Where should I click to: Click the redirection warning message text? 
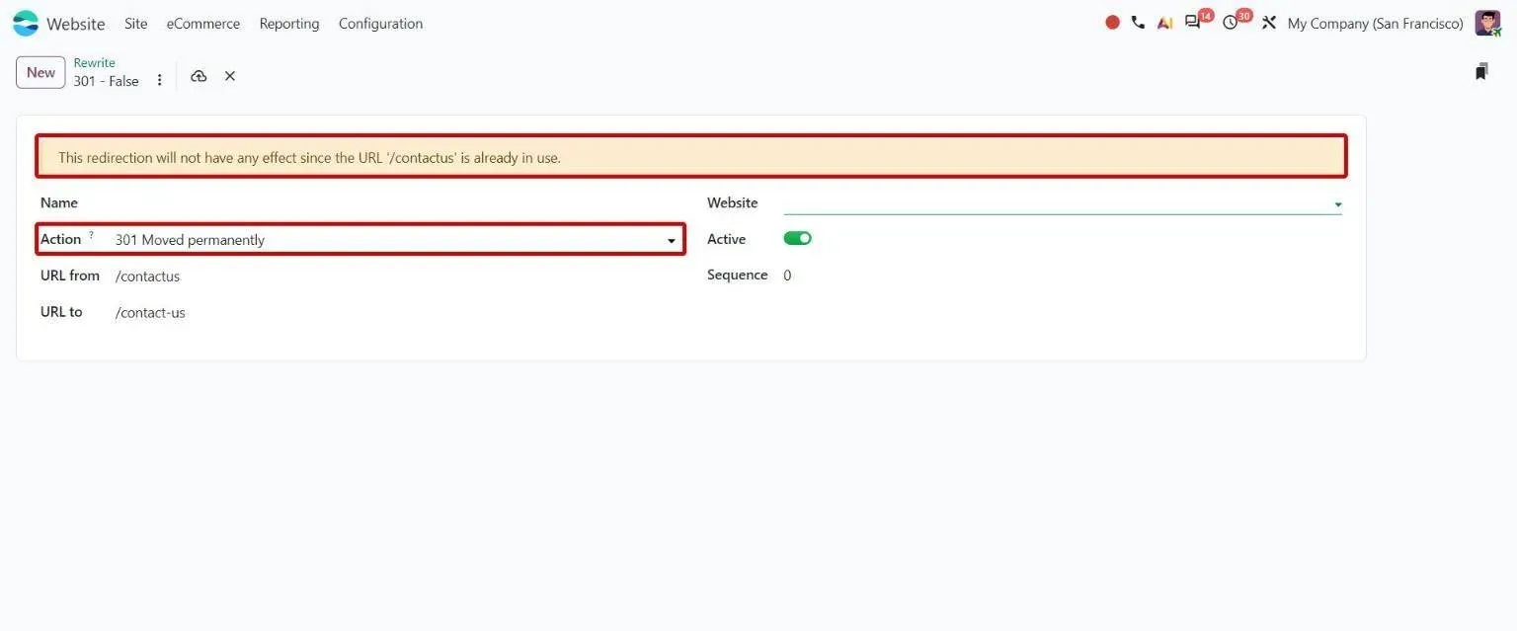309,158
